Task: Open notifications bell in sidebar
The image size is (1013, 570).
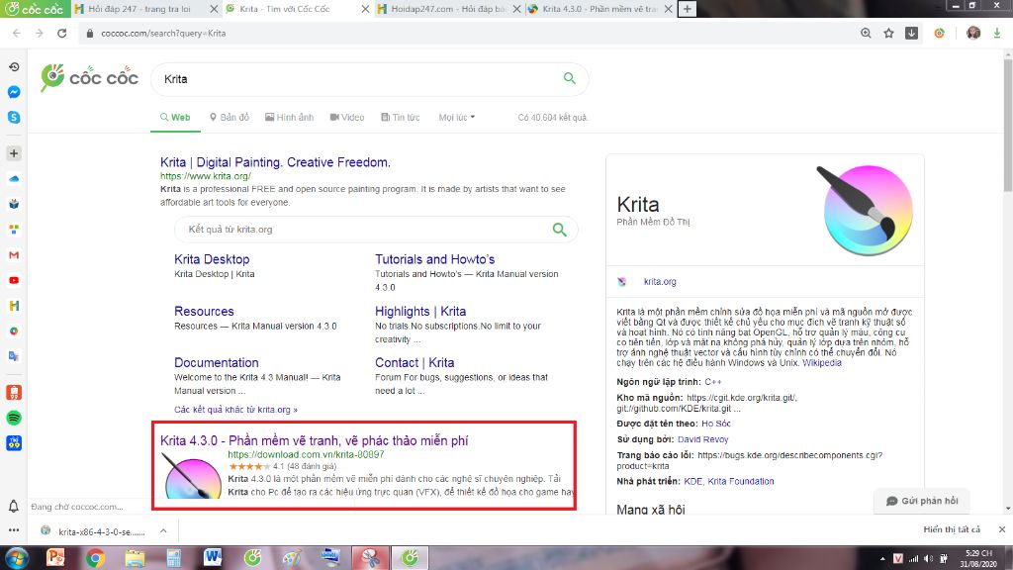Action: (x=14, y=506)
